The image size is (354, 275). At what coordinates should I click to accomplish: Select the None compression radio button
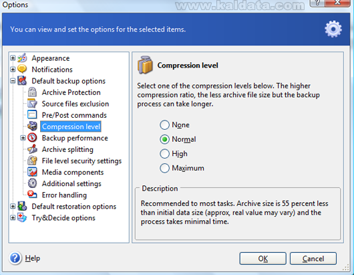[x=164, y=125]
